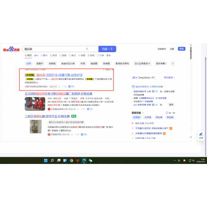Switch to 笔记 notes tab
This screenshot has width=207, height=207.
pos(72,55)
